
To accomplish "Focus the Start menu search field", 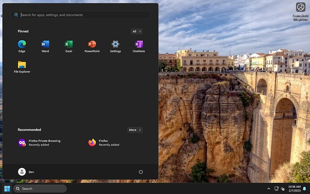I will coord(80,15).
